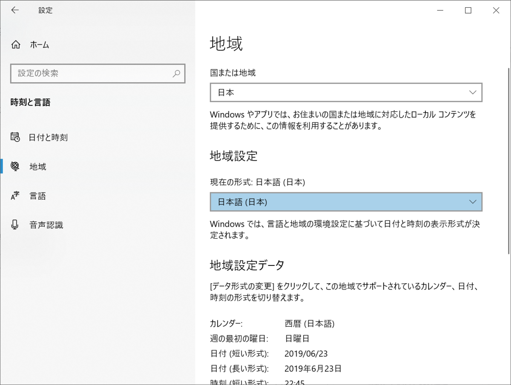Click the 国または地域 label
The width and height of the screenshot is (511, 385).
233,73
